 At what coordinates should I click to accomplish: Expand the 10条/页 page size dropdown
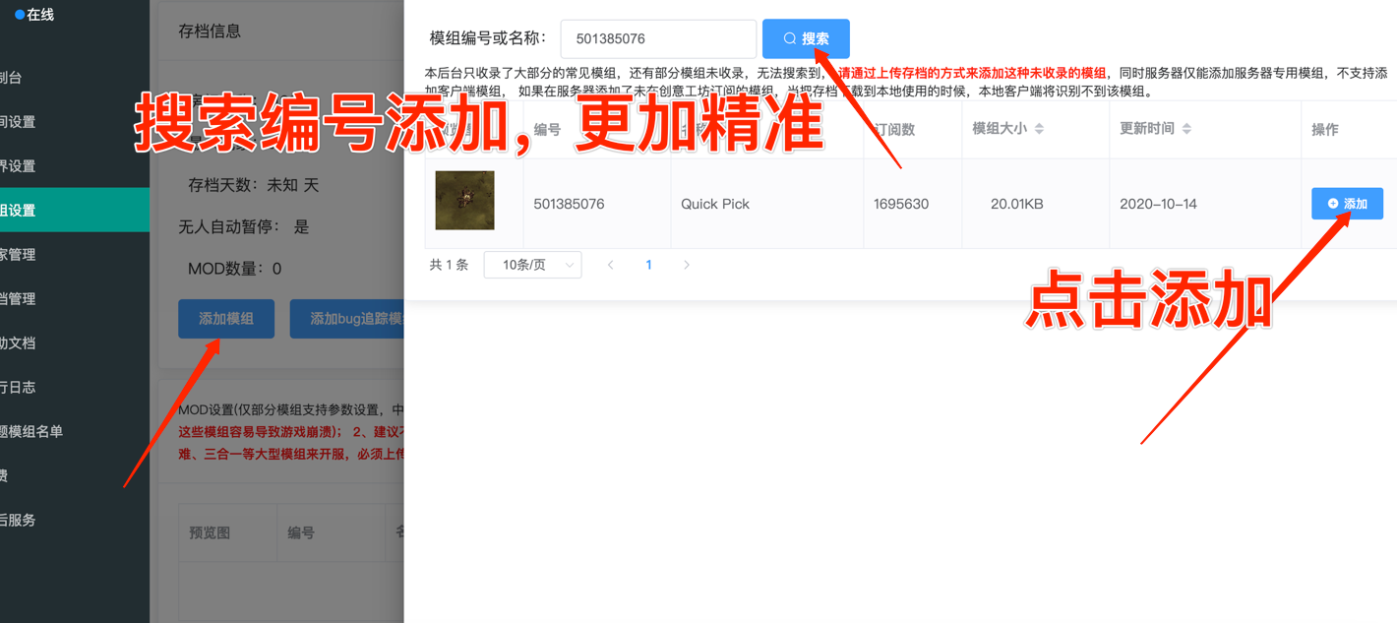[532, 265]
